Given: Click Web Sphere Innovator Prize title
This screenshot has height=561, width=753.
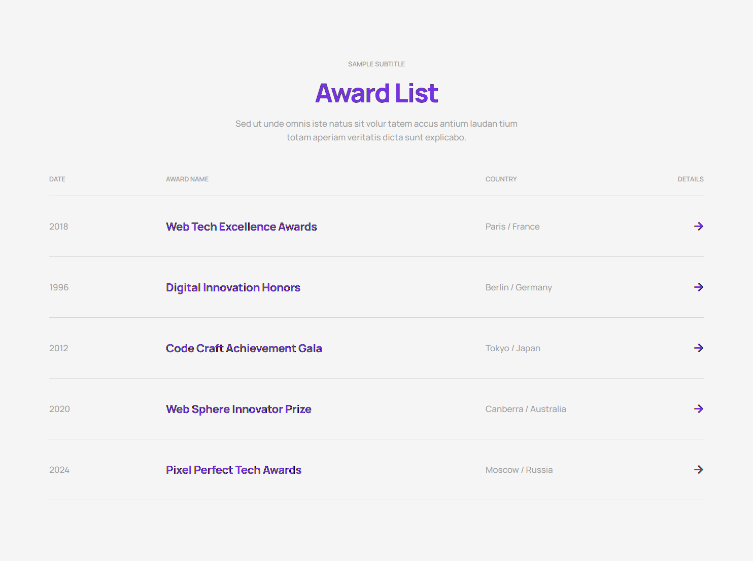Looking at the screenshot, I should point(238,409).
